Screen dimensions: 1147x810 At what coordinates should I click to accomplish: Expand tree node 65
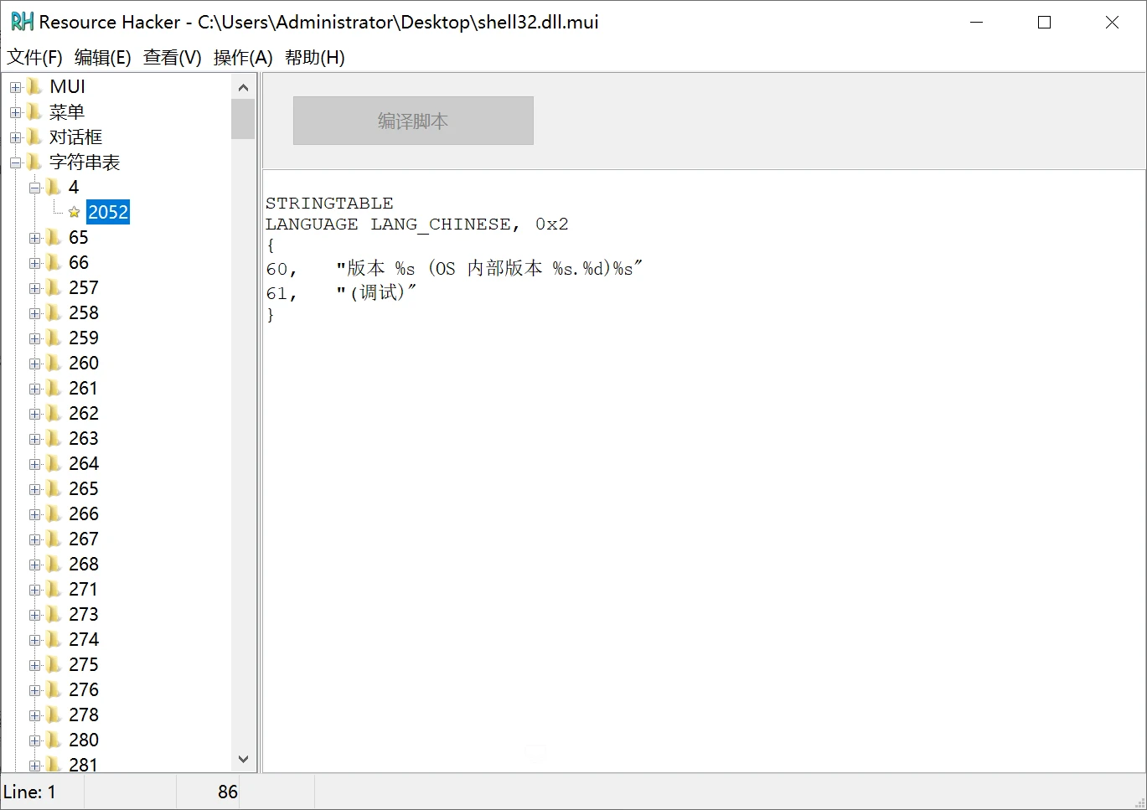coord(34,238)
